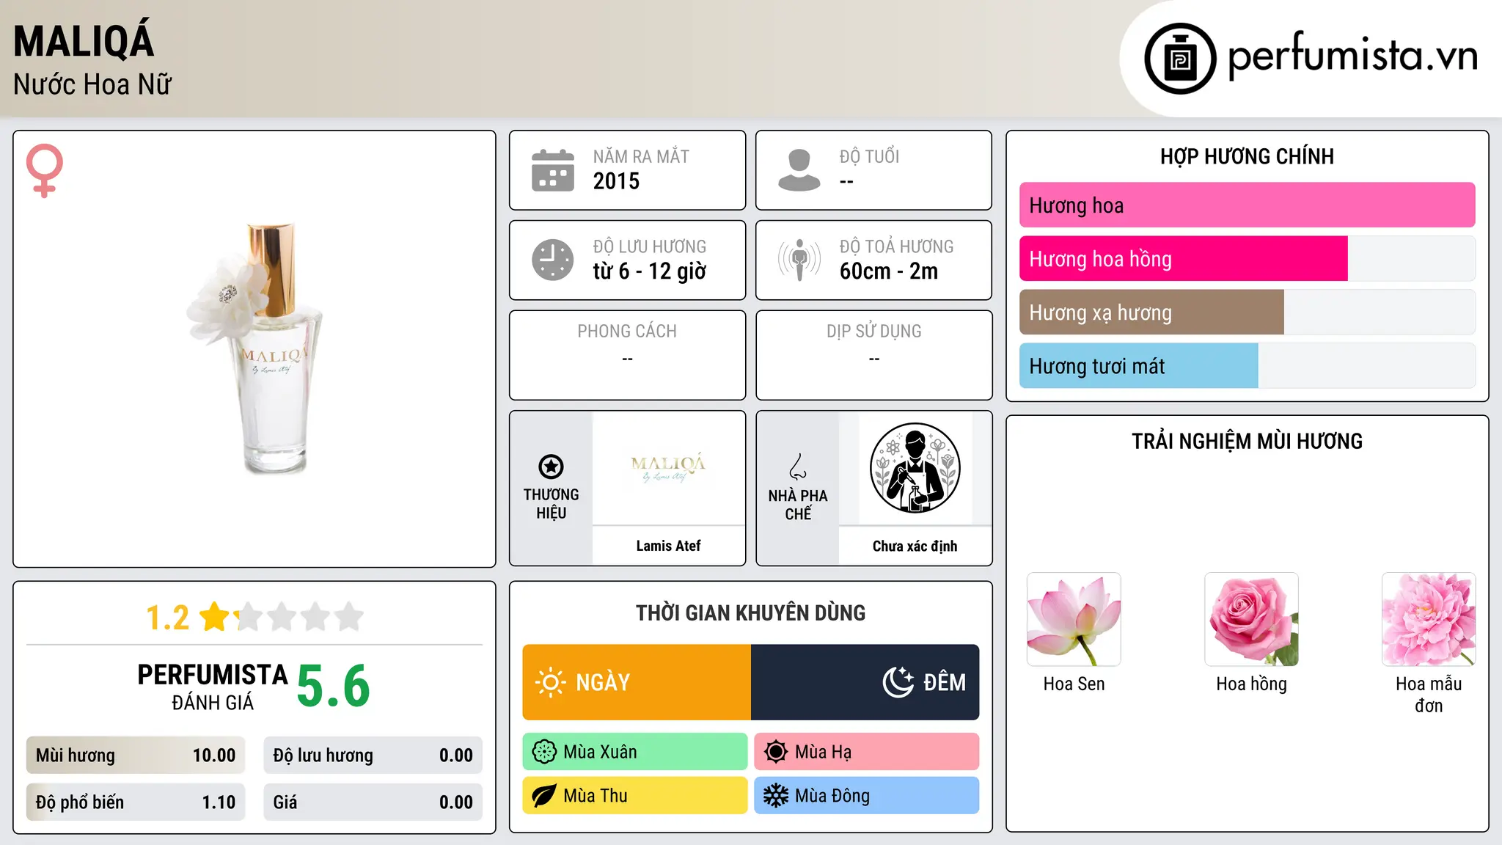Click the star badge icon above THƯƠNG HIỆU
The height and width of the screenshot is (845, 1502).
click(x=551, y=467)
